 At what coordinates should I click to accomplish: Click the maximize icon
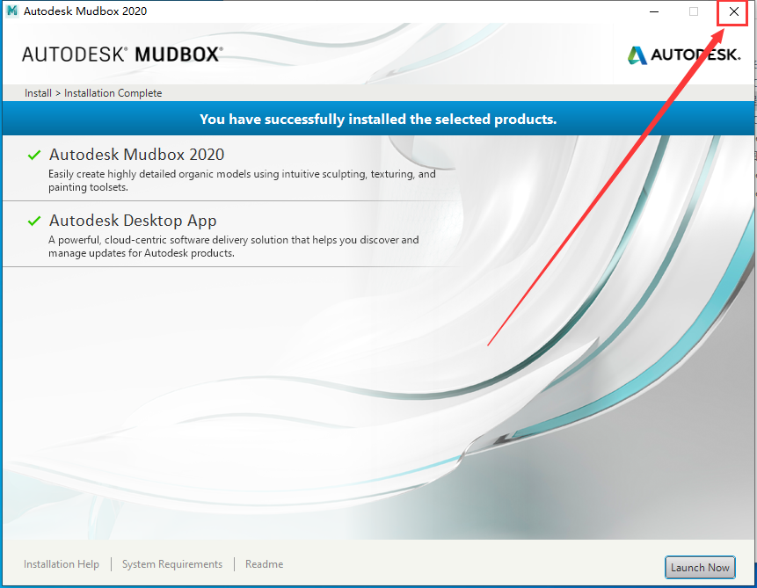pos(693,12)
